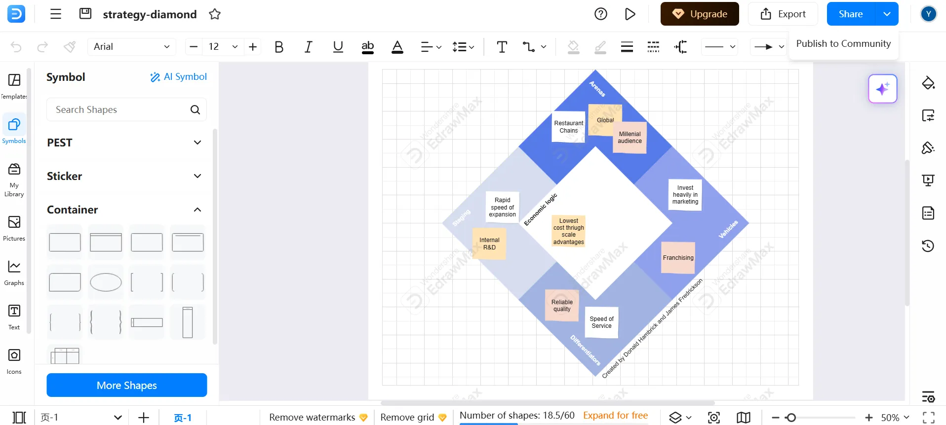This screenshot has height=425, width=946.
Task: Open line dash style options
Action: pyautogui.click(x=653, y=47)
